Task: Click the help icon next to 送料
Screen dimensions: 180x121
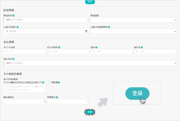Action: tap(97, 47)
